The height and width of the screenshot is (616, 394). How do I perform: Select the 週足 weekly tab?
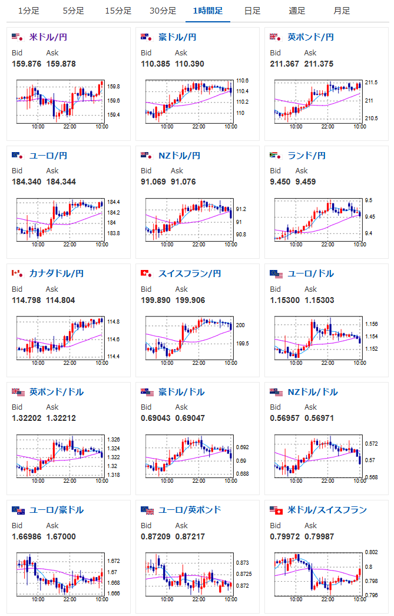(x=297, y=11)
